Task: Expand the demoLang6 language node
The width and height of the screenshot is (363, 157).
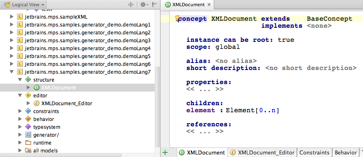Action: [12, 64]
